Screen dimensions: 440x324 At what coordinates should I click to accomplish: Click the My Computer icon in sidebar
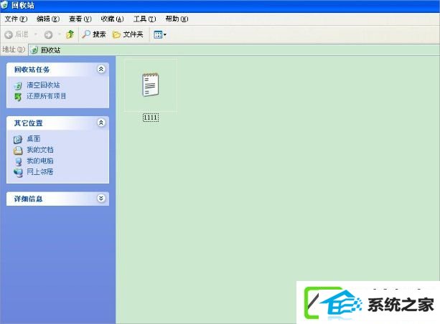pos(18,161)
